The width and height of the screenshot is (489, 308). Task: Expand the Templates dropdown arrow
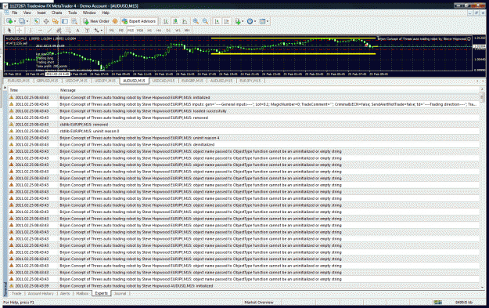pos(268,21)
